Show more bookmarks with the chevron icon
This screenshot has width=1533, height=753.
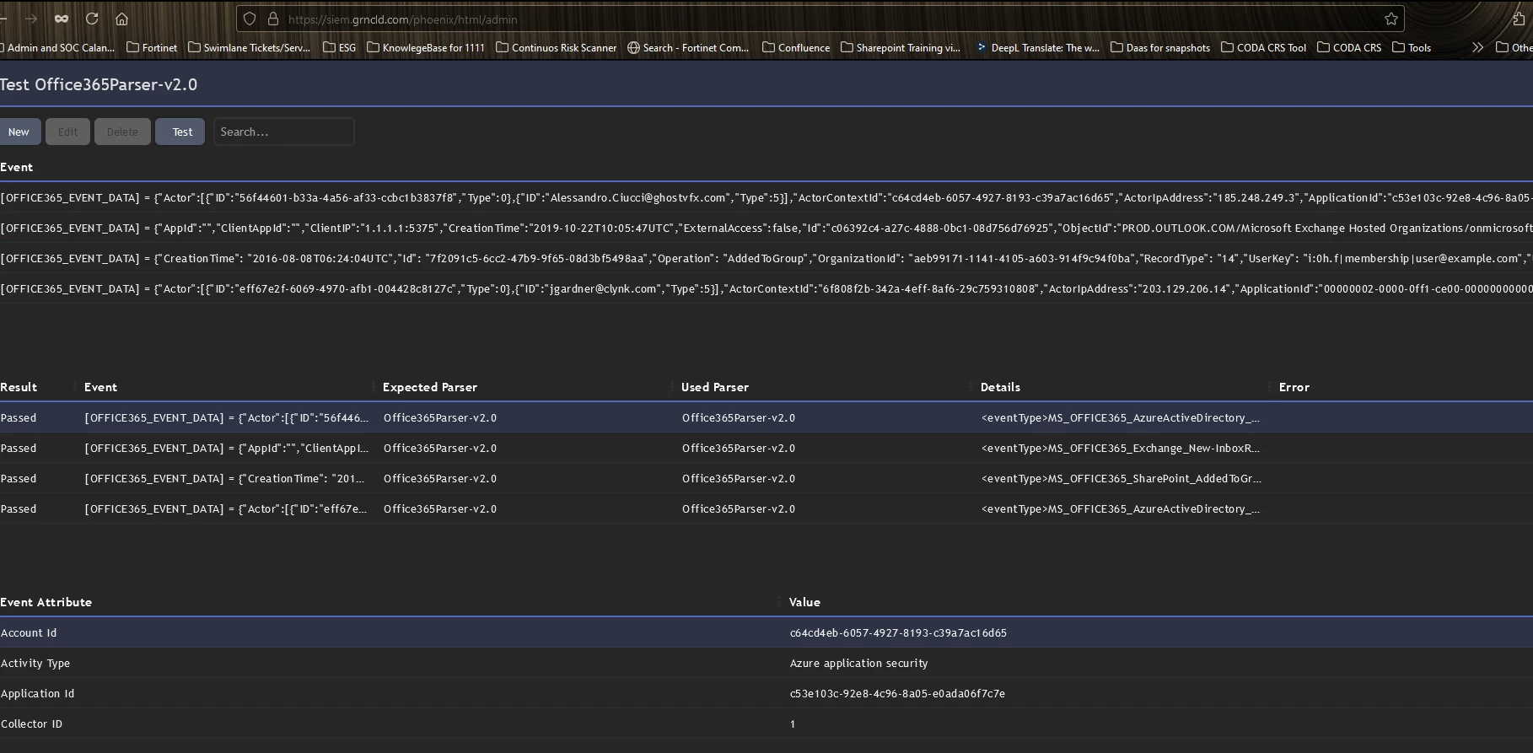(1477, 47)
